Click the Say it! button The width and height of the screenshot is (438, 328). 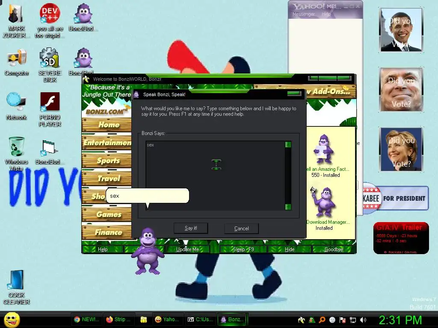point(191,228)
